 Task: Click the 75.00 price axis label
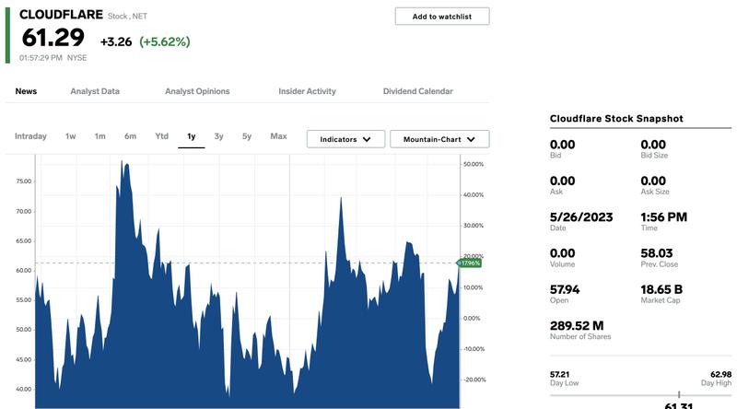[24, 181]
